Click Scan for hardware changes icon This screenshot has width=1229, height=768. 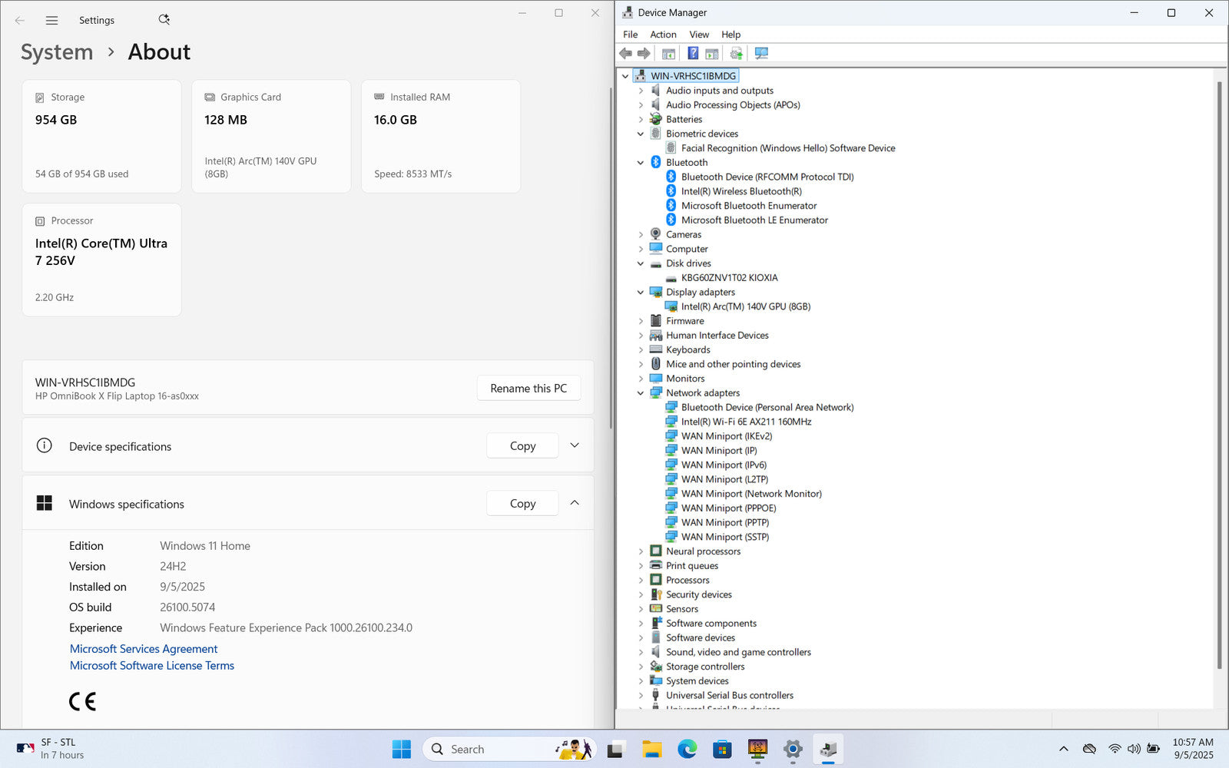[761, 54]
